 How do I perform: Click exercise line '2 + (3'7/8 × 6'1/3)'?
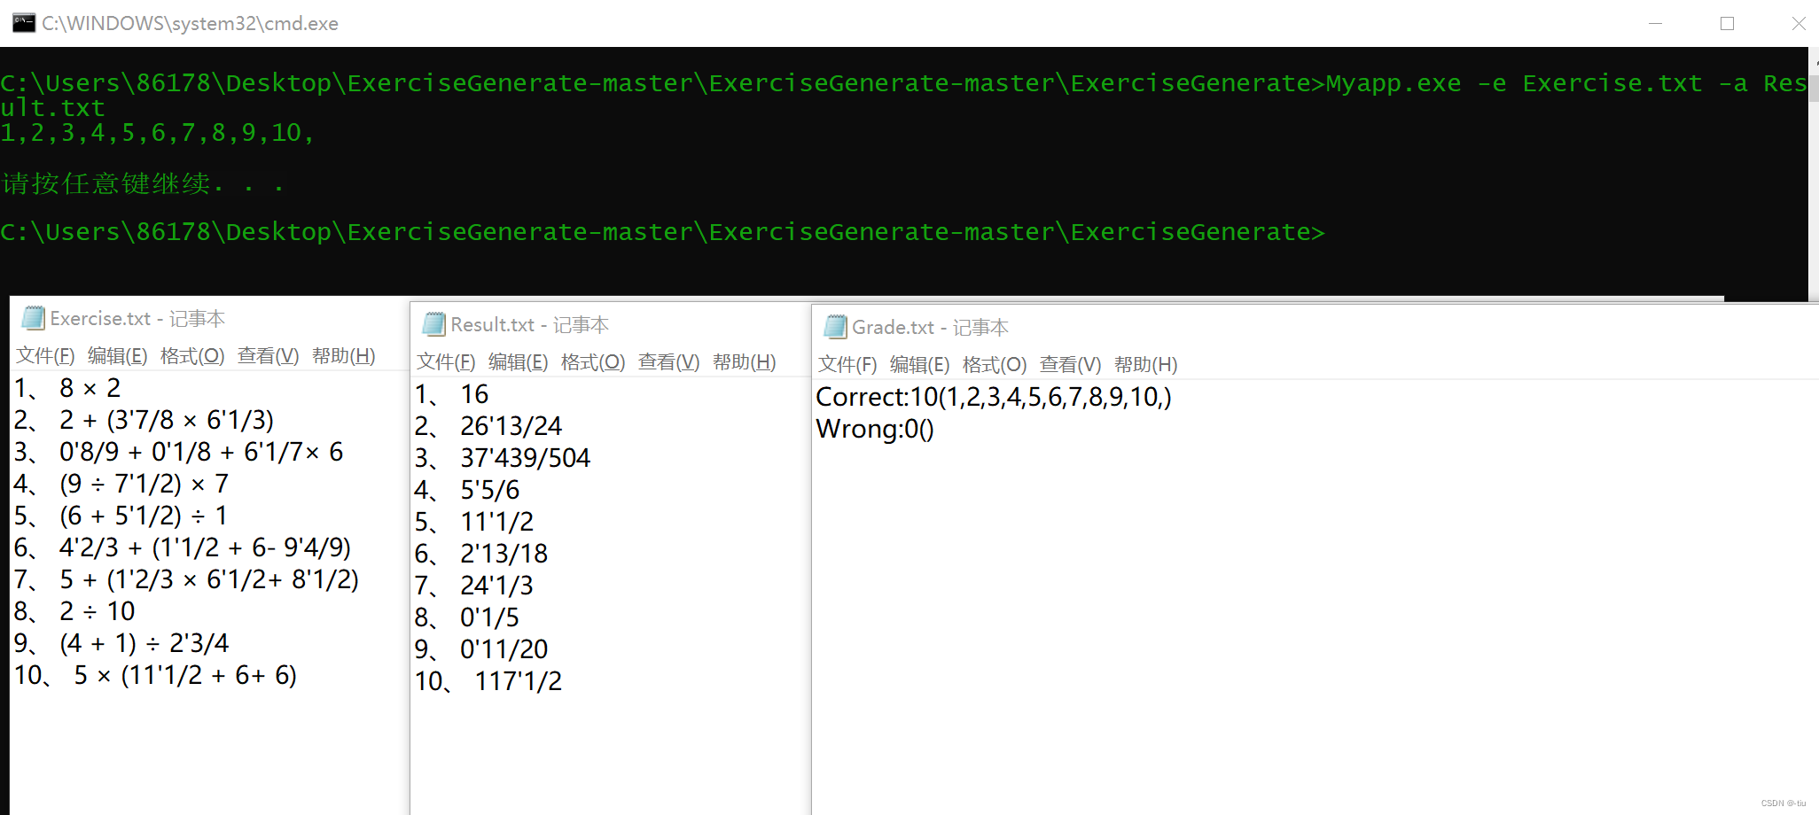[x=167, y=420]
